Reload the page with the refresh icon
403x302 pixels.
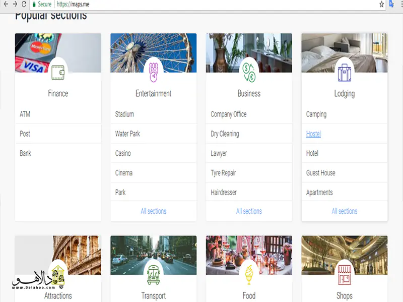[x=24, y=4]
